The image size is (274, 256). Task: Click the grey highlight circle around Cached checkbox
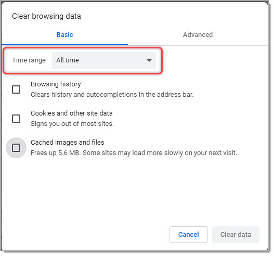pyautogui.click(x=16, y=148)
